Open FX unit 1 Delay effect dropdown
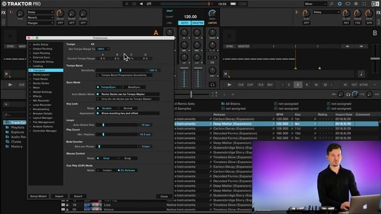Image resolution: width=381 pixels, height=214 pixels. [x=40, y=12]
